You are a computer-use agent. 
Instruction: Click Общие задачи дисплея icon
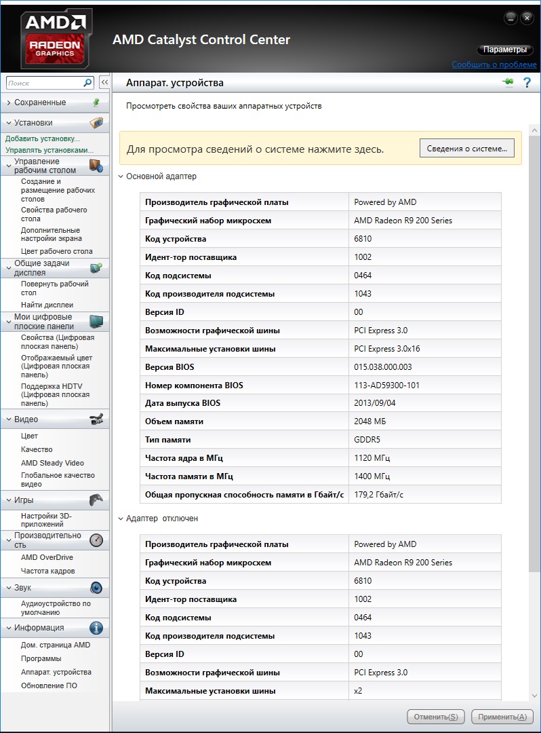pyautogui.click(x=96, y=268)
